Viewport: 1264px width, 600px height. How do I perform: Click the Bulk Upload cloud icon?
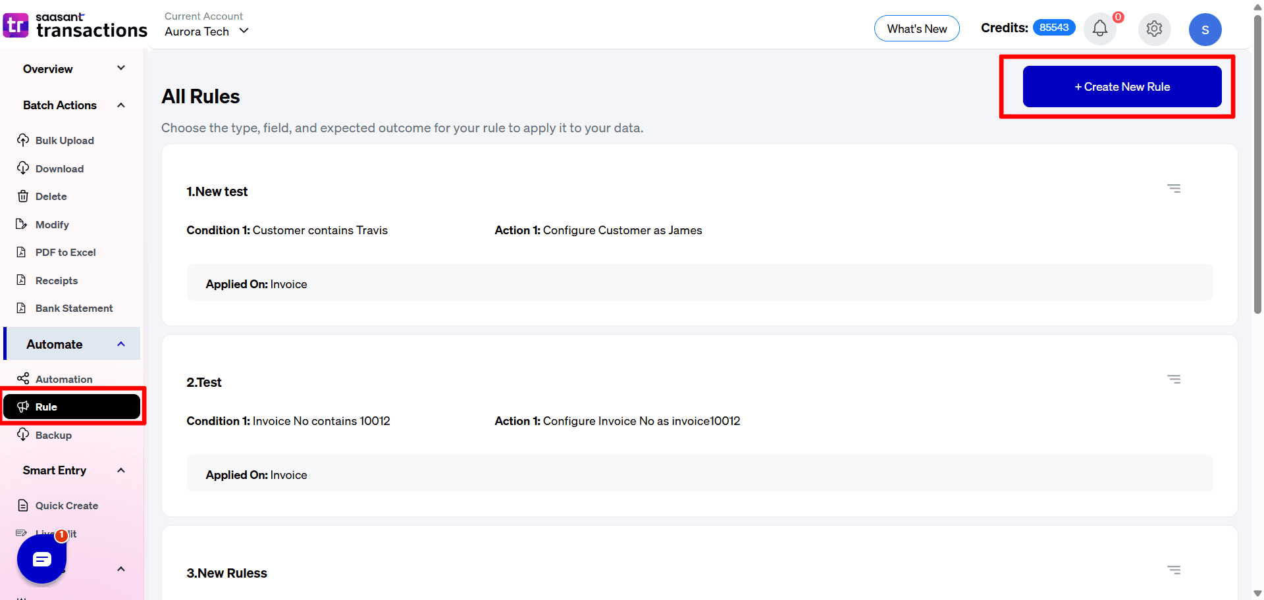click(x=23, y=140)
